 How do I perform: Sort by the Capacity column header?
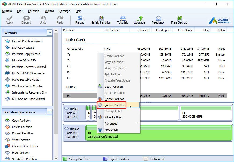pos(141,30)
